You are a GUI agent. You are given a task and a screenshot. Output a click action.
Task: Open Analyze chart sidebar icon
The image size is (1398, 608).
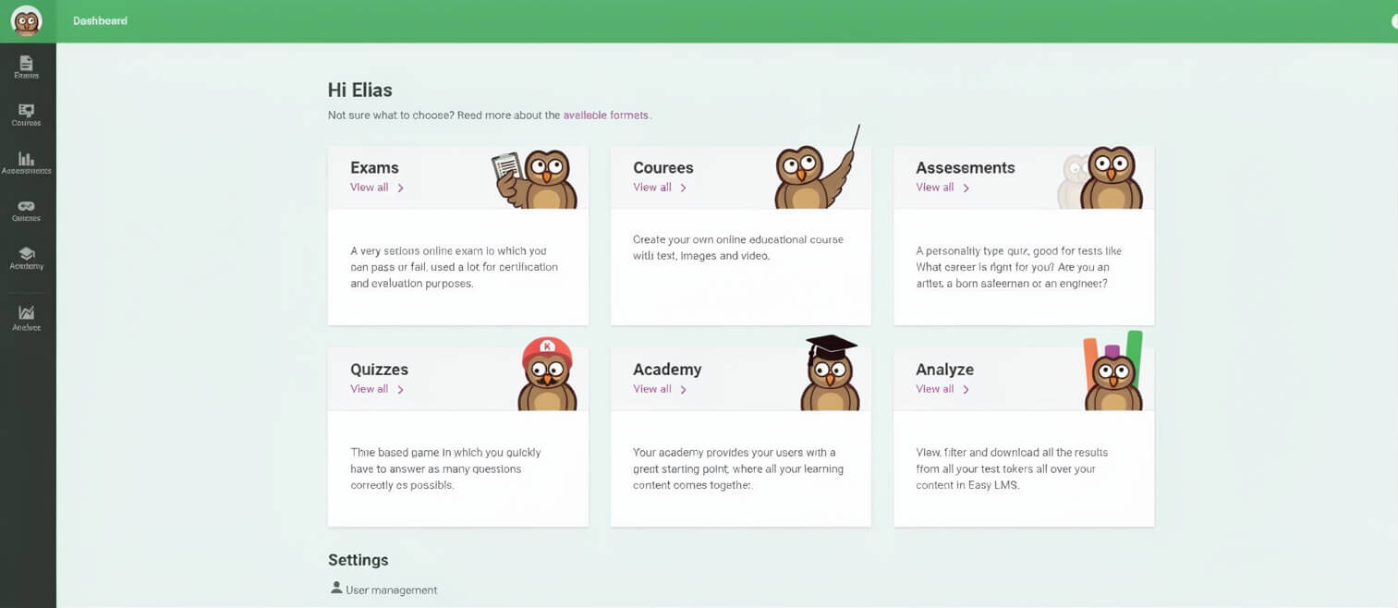tap(26, 312)
